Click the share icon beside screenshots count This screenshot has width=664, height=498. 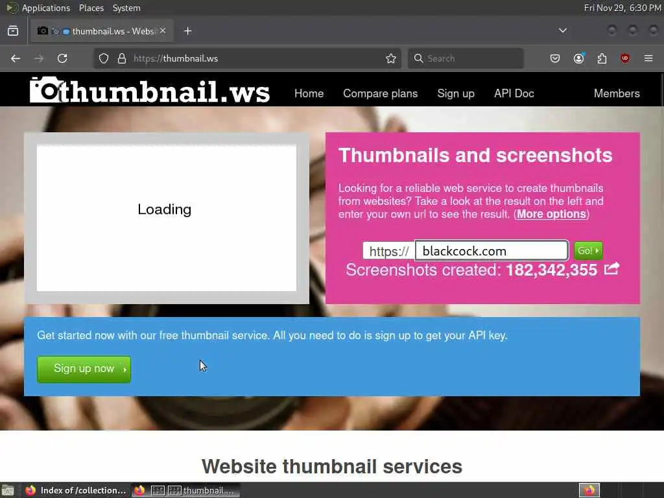611,268
